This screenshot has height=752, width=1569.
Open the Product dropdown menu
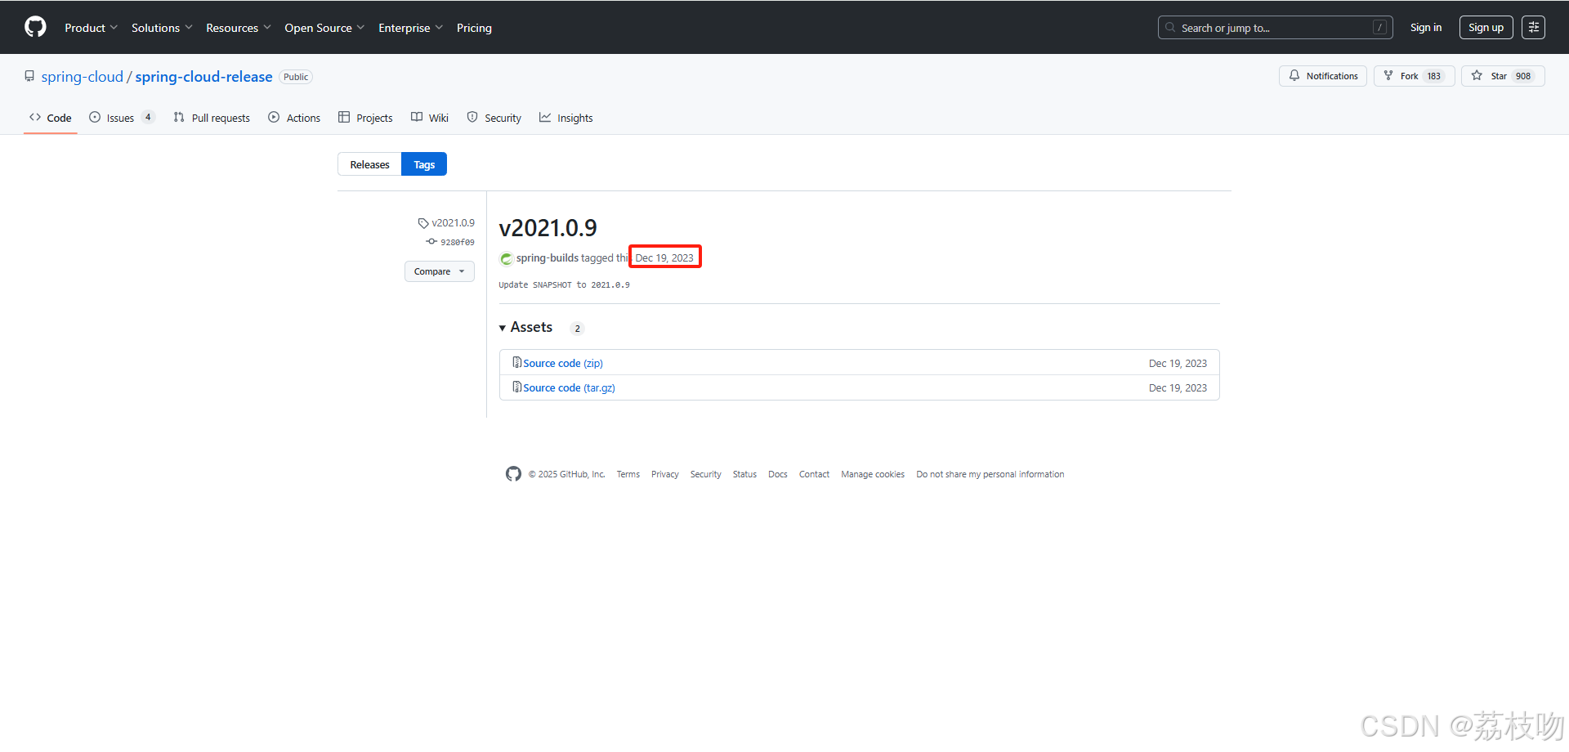tap(91, 28)
